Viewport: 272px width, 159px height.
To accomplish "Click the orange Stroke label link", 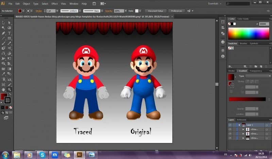I will tap(39, 11).
